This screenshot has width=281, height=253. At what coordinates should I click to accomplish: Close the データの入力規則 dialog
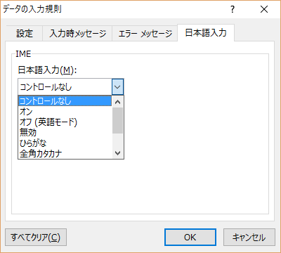point(264,9)
